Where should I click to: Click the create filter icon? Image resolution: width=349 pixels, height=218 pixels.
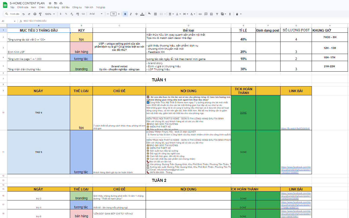point(217,14)
